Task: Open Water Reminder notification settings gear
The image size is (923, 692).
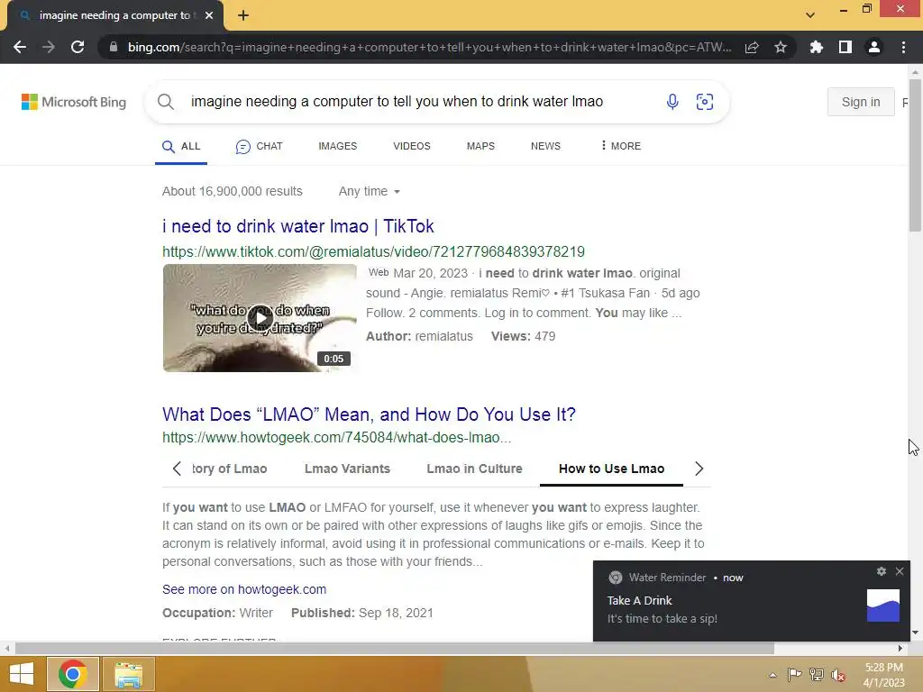Action: pyautogui.click(x=882, y=571)
